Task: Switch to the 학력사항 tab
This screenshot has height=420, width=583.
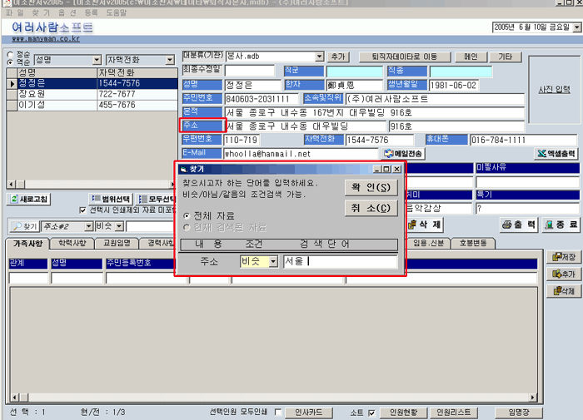Action: (x=72, y=243)
